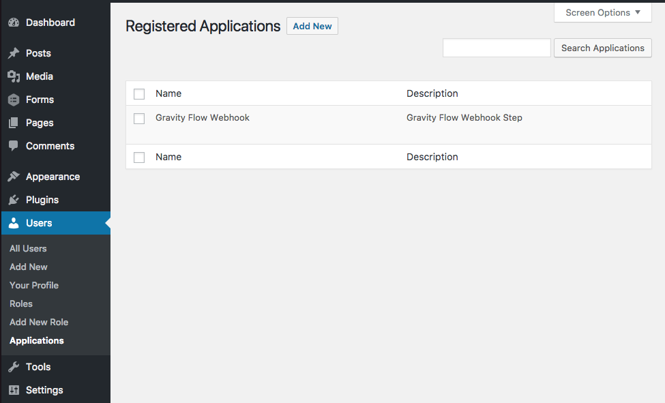Expand the Screen Options dropdown
The image size is (665, 403).
602,12
